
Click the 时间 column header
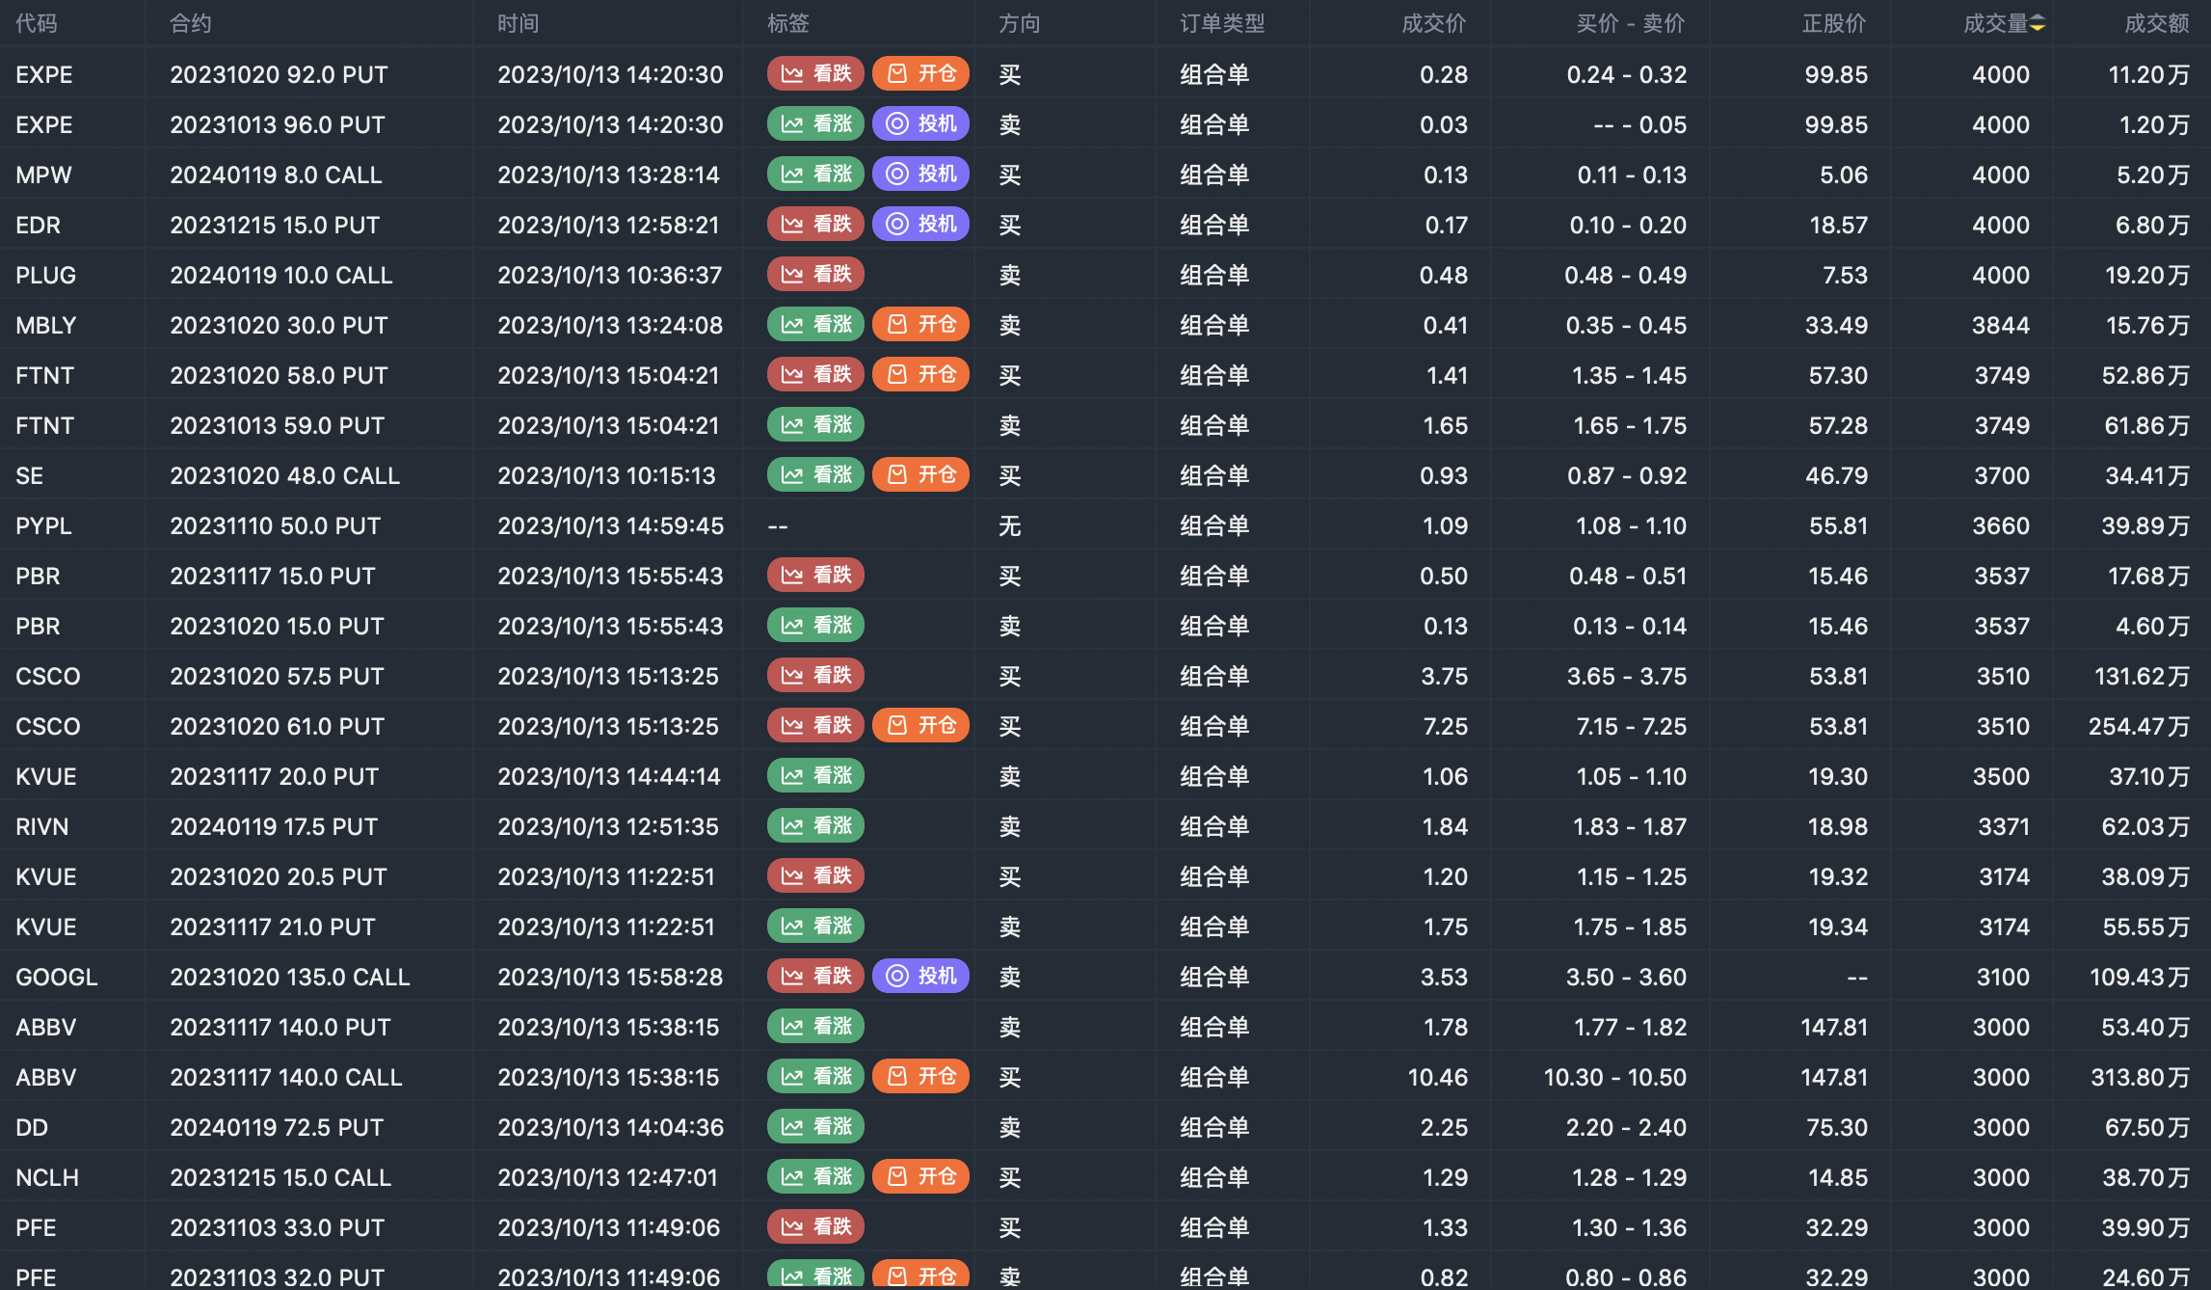(519, 24)
